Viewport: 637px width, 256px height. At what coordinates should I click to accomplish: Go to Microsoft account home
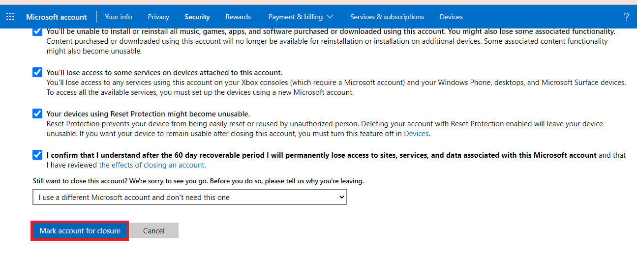pos(56,17)
